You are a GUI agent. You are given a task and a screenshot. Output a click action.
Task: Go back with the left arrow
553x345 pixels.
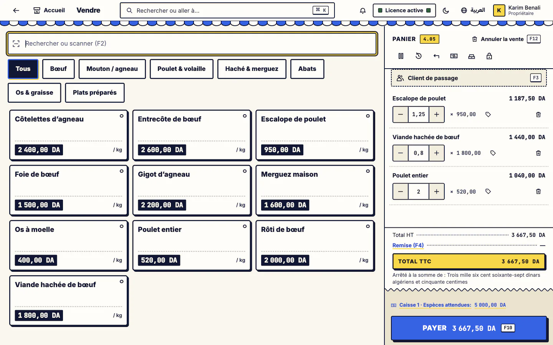click(16, 10)
